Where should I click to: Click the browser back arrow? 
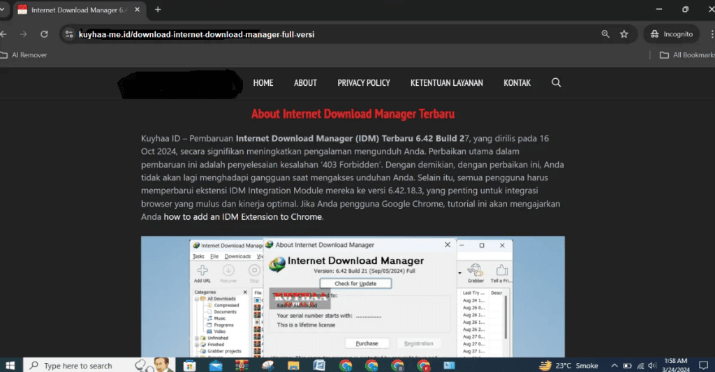pyautogui.click(x=3, y=34)
